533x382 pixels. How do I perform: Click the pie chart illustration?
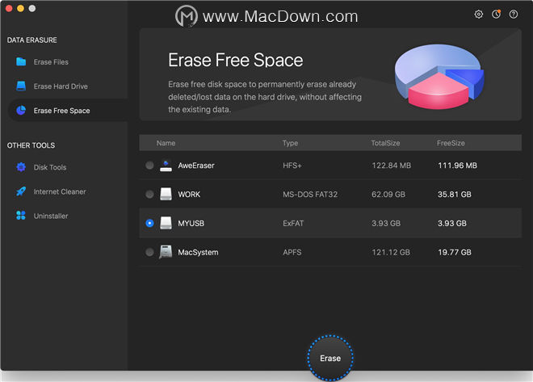439,76
